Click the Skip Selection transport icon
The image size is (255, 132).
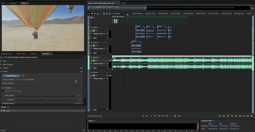[x=179, y=116]
